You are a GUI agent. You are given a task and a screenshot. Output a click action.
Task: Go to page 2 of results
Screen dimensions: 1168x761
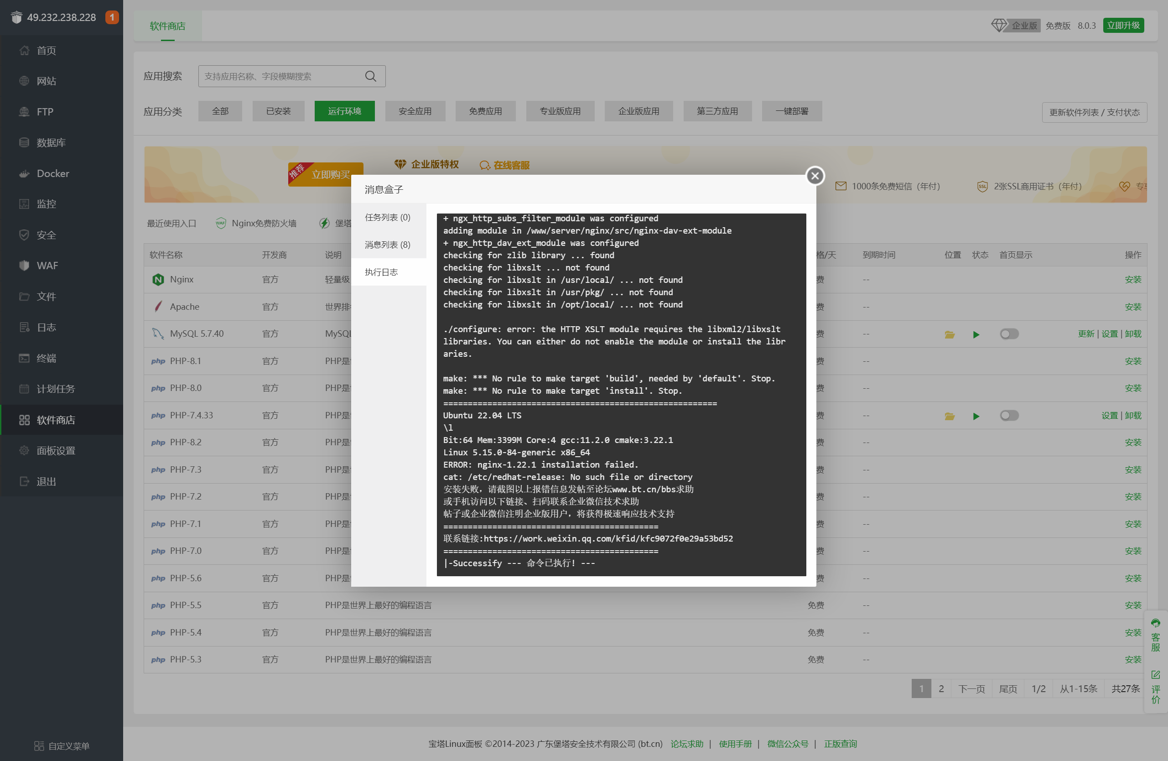coord(941,688)
